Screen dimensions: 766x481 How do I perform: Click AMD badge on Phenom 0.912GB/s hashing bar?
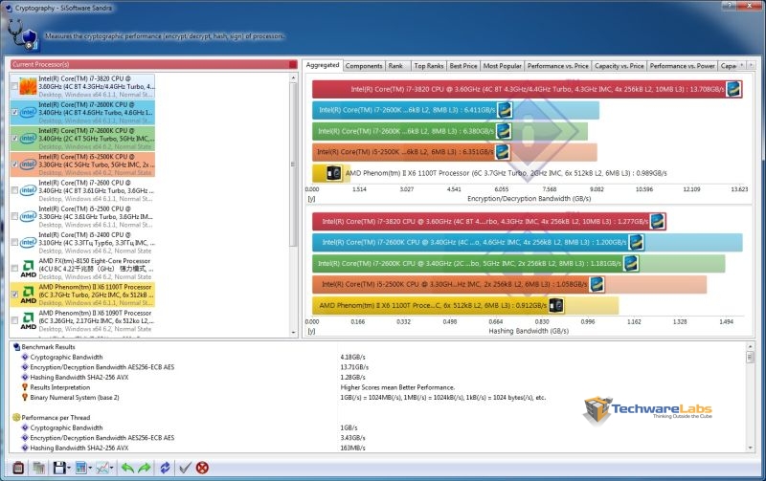pyautogui.click(x=556, y=305)
